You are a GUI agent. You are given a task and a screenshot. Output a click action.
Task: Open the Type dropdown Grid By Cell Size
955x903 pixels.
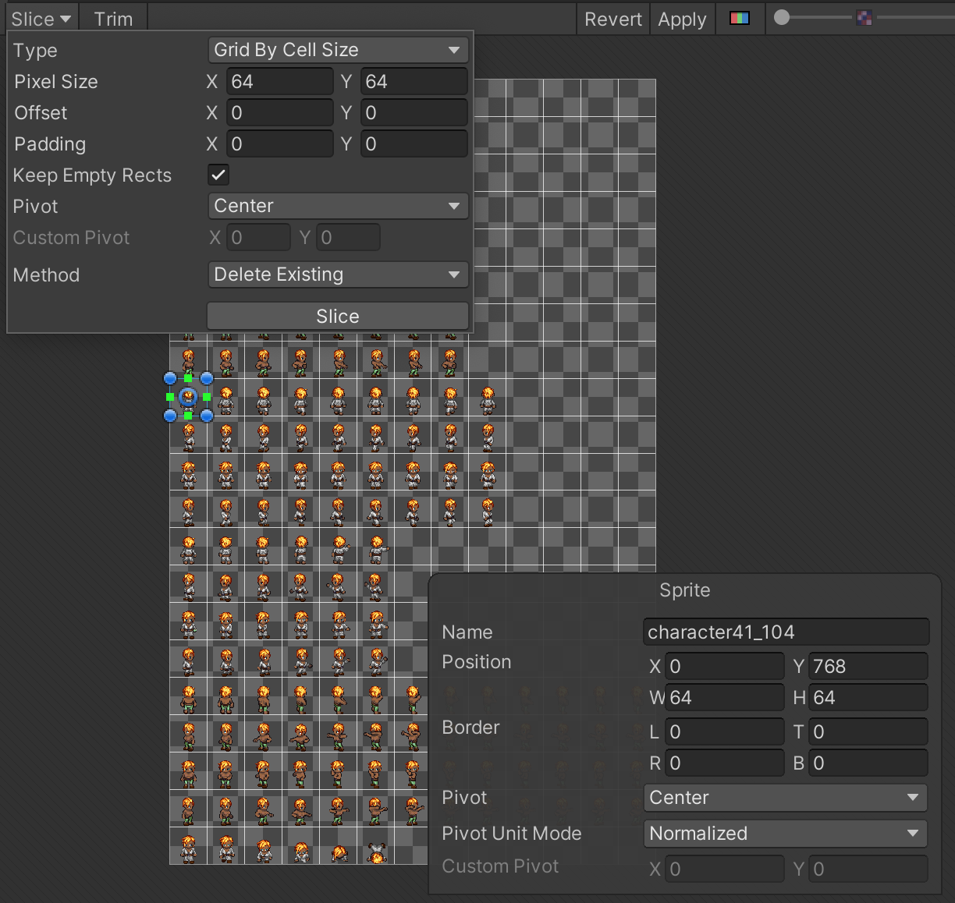coord(337,50)
